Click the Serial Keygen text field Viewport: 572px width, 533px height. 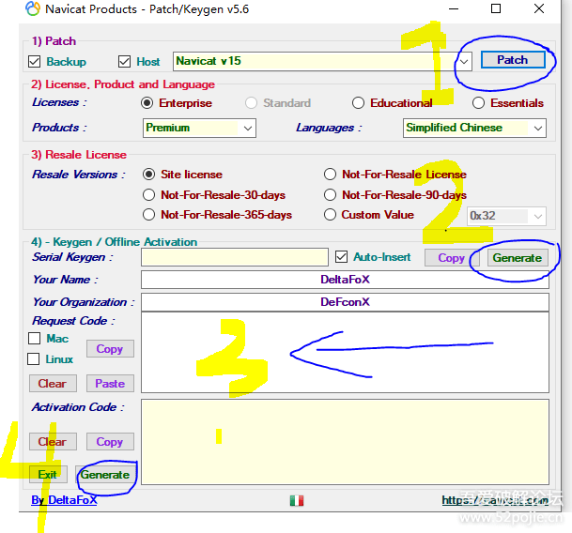(x=235, y=257)
